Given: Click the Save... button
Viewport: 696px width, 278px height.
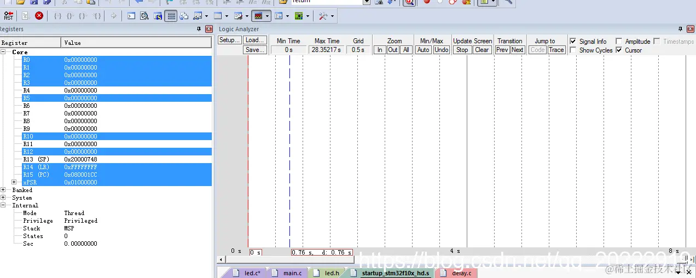Looking at the screenshot, I should pyautogui.click(x=255, y=50).
